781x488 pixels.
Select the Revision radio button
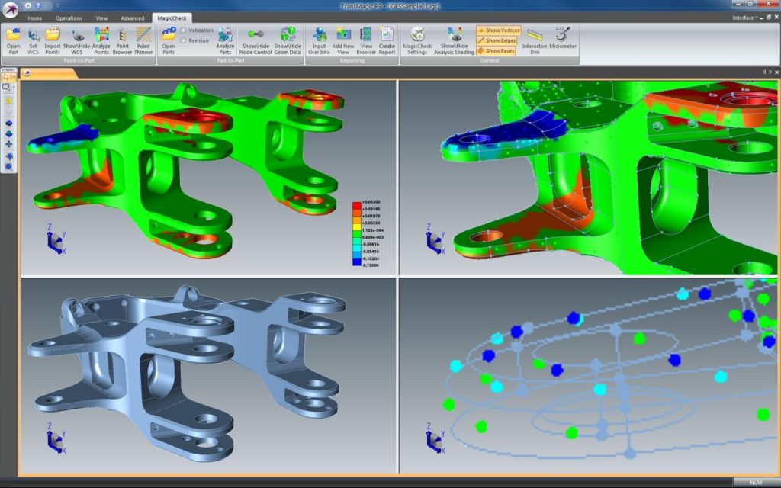click(183, 40)
